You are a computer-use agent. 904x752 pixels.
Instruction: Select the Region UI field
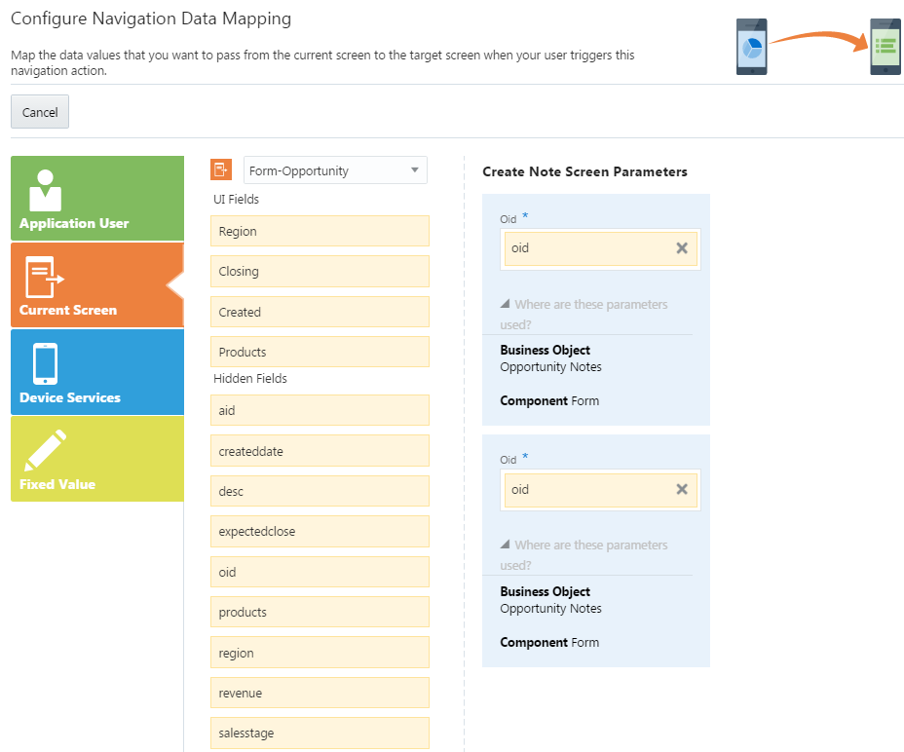point(320,232)
